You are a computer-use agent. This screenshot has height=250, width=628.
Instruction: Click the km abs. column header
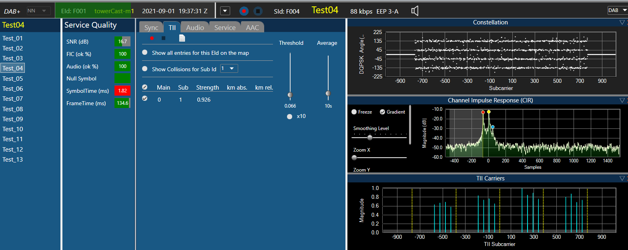coord(237,88)
